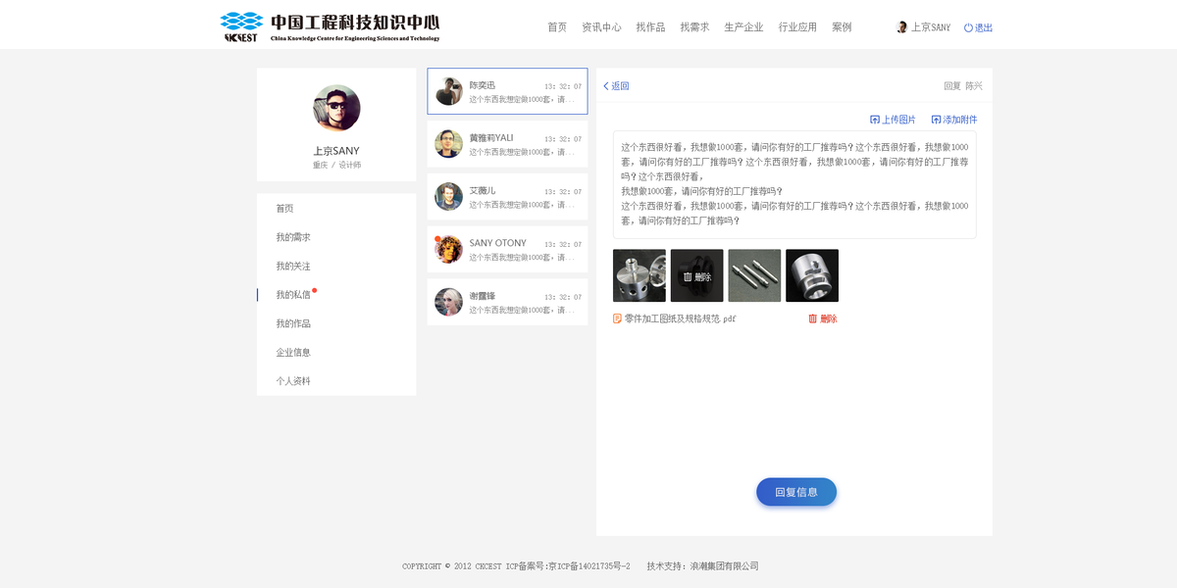Open 企业信息 in sidebar
The height and width of the screenshot is (588, 1177).
(293, 352)
